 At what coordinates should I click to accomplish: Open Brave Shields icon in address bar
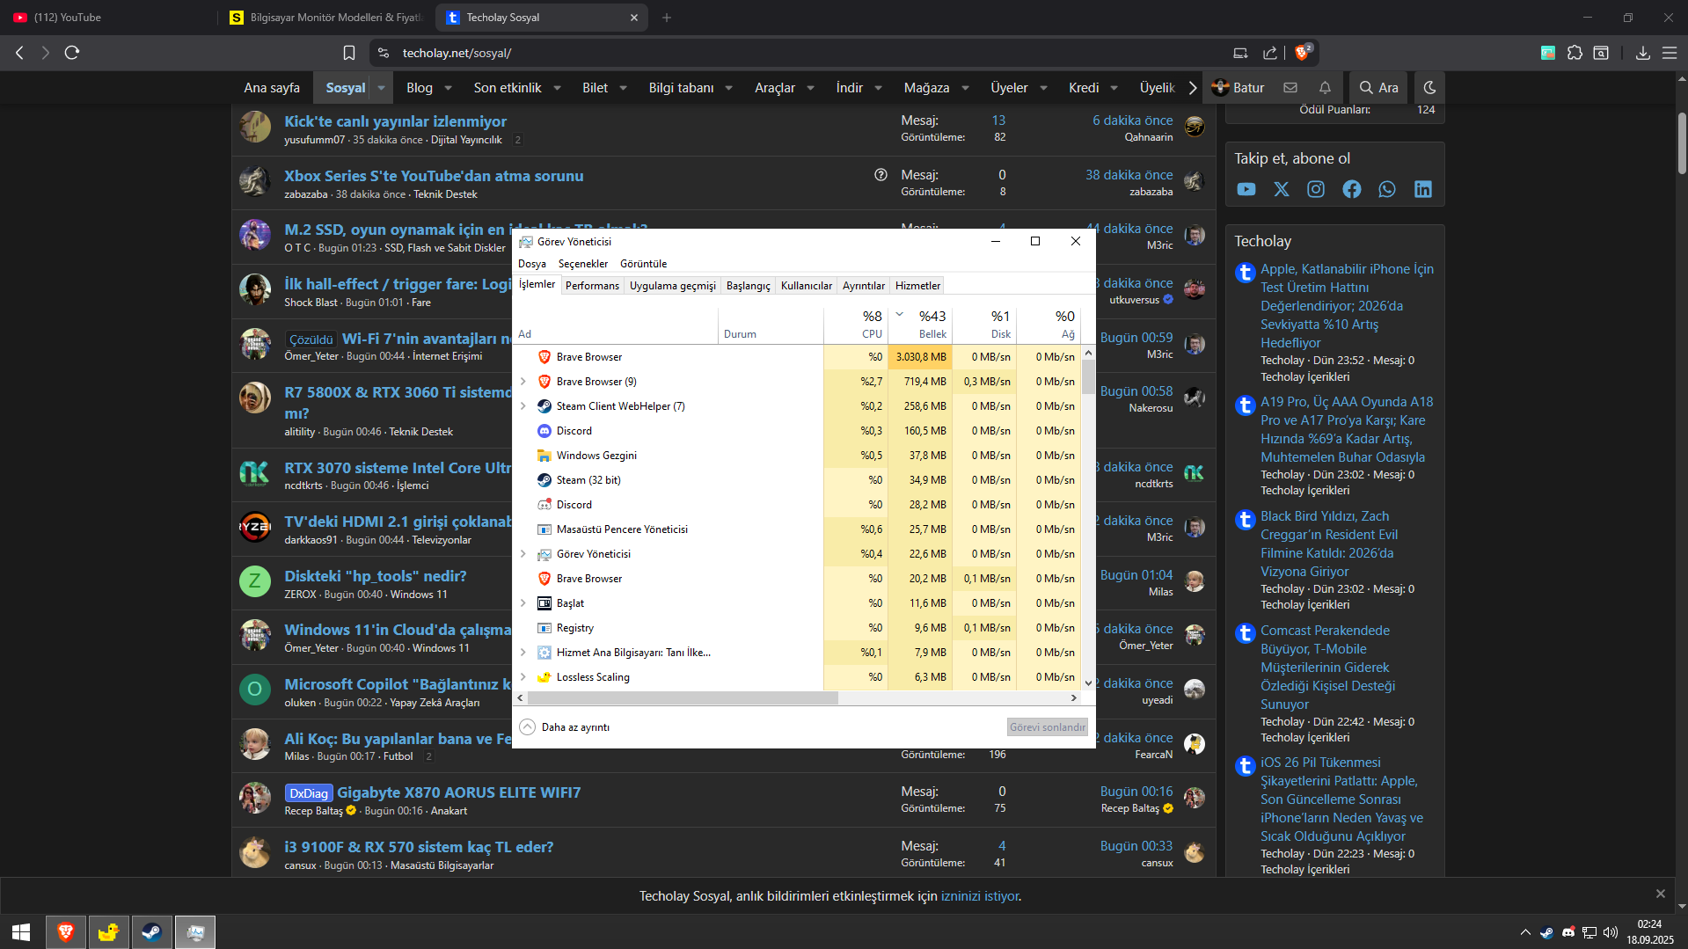pyautogui.click(x=1303, y=53)
